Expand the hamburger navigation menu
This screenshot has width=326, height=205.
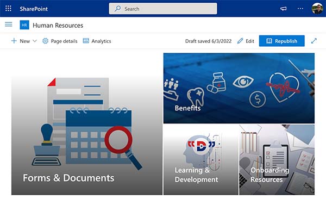pos(9,24)
